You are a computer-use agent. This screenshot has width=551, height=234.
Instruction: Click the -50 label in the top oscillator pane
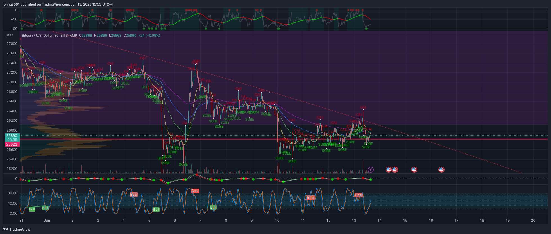14,19
